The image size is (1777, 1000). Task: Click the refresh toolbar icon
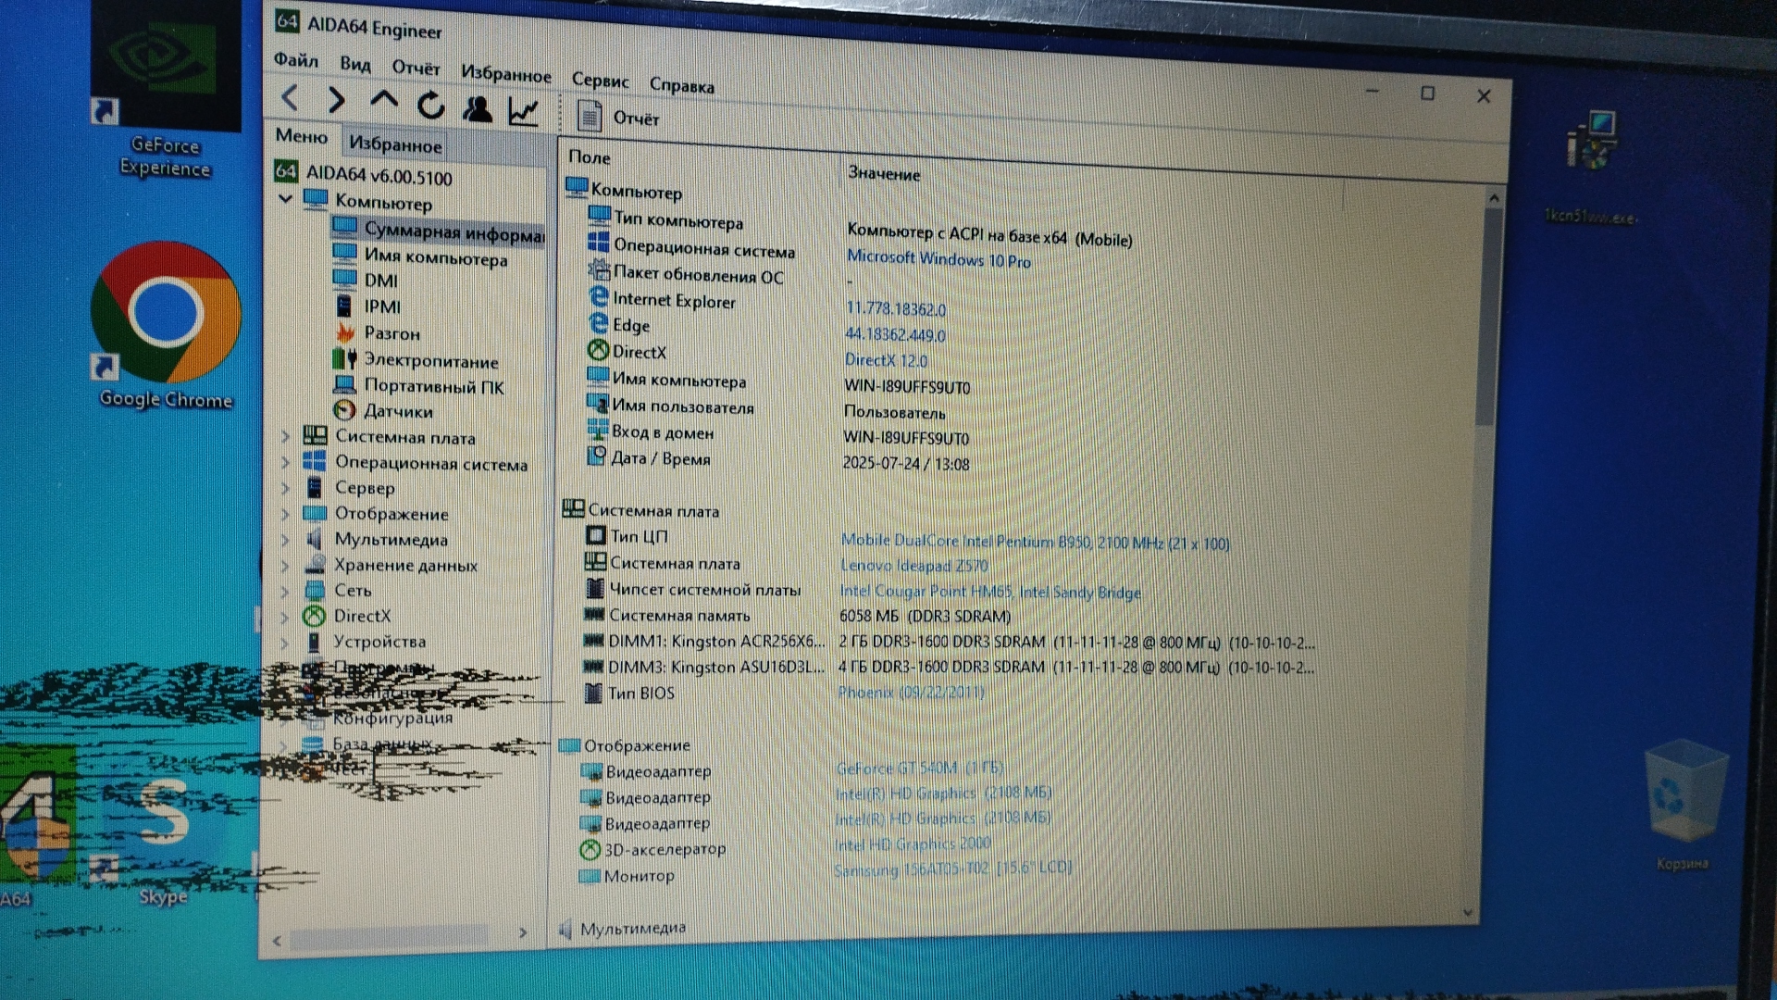click(430, 106)
